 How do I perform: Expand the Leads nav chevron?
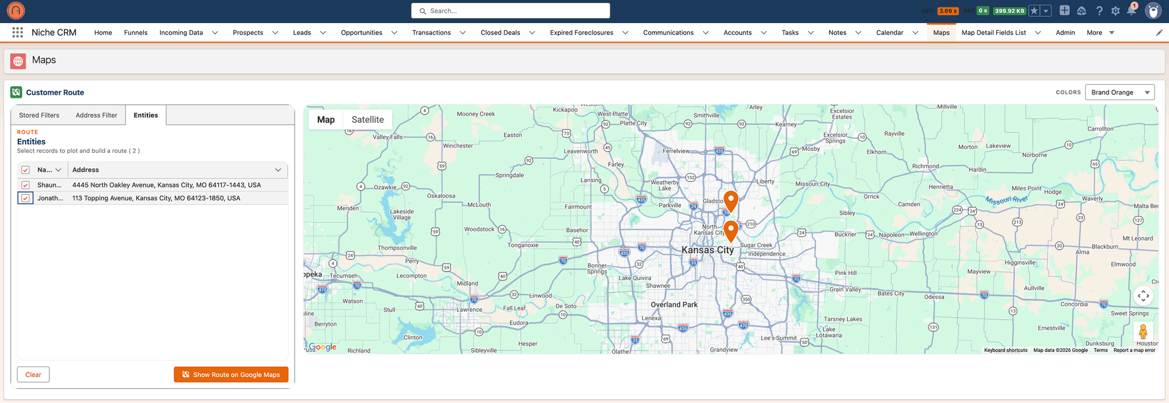323,32
